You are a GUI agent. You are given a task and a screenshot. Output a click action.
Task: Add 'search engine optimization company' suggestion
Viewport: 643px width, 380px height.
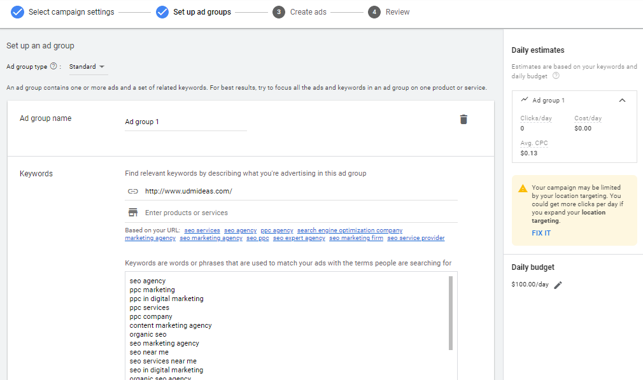pos(350,230)
